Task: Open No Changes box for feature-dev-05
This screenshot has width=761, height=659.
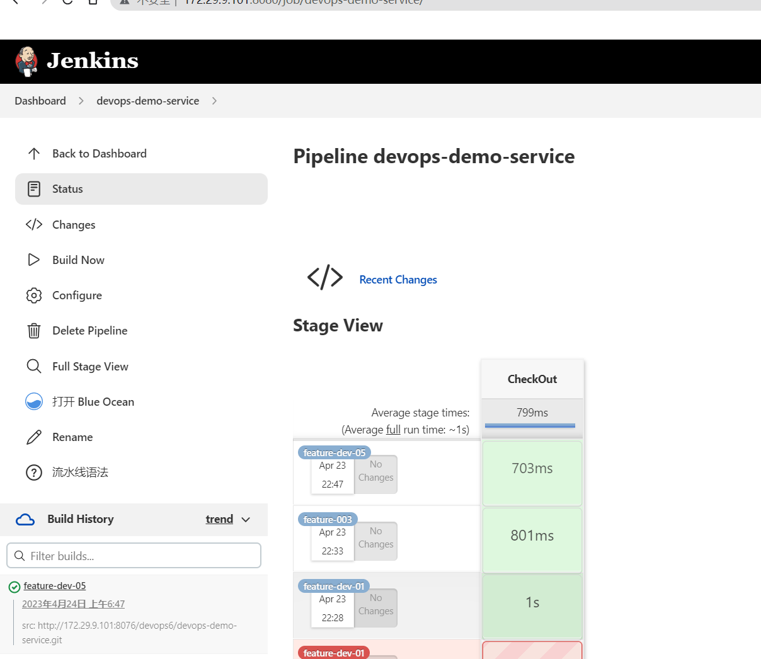Action: [x=376, y=474]
